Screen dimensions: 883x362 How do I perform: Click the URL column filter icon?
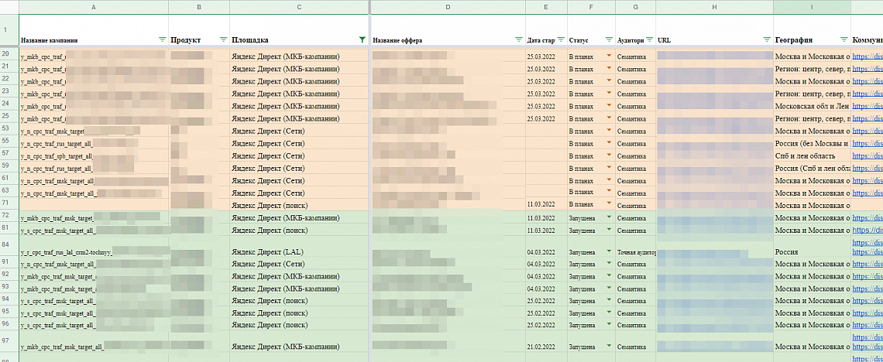pyautogui.click(x=766, y=39)
